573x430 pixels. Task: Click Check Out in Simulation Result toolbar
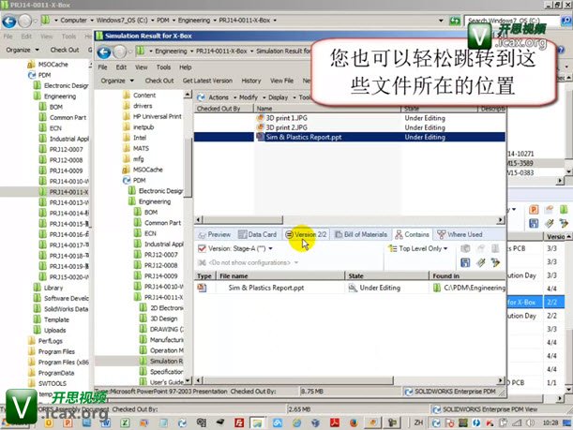tap(159, 81)
